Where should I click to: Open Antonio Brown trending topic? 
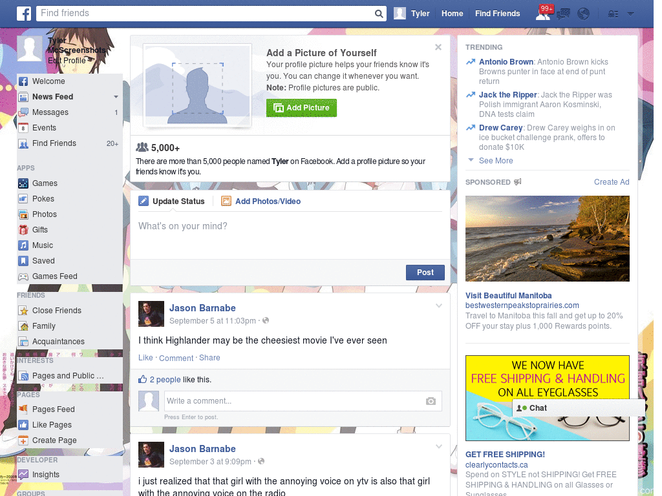point(506,62)
